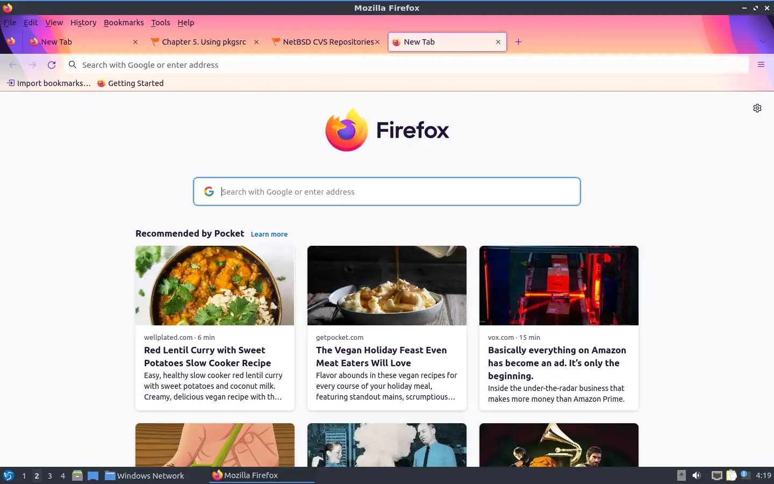The height and width of the screenshot is (484, 774).
Task: Click Import bookmarks in bookmarks toolbar
Action: 48,83
